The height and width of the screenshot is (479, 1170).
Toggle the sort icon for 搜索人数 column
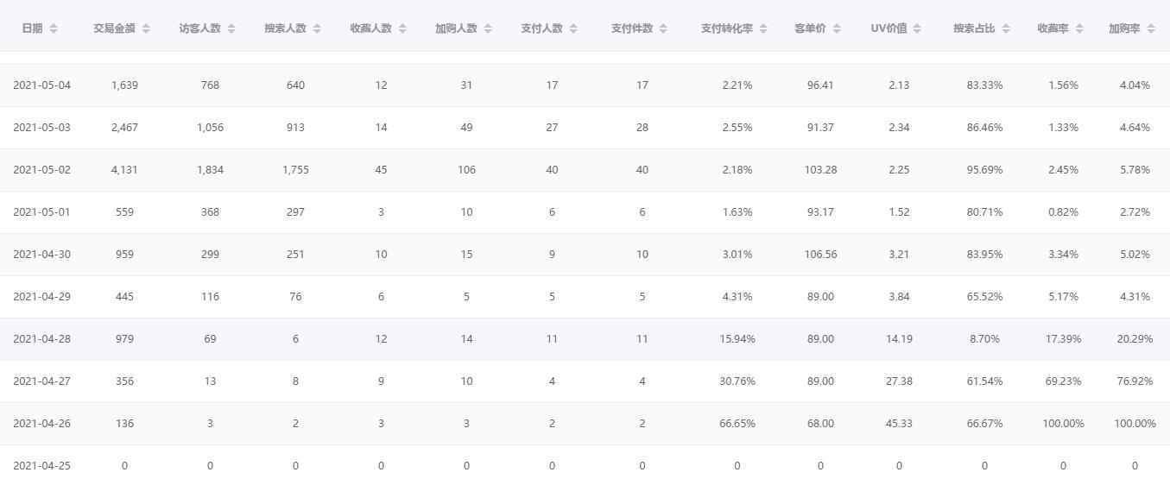click(317, 28)
